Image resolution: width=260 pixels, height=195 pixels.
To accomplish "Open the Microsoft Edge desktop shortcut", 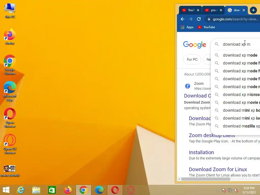I will (10, 91).
